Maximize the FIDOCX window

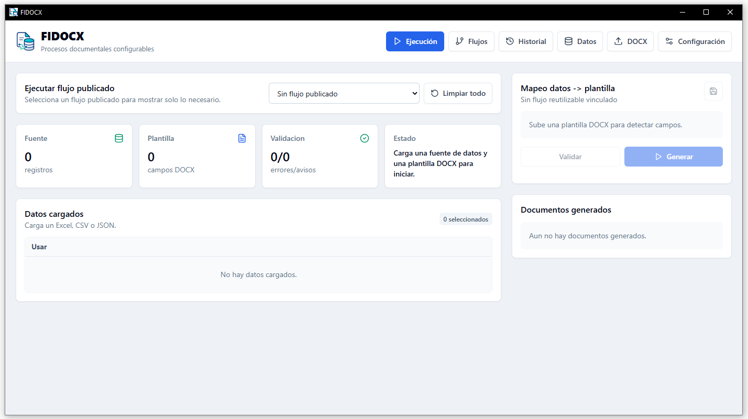(706, 12)
